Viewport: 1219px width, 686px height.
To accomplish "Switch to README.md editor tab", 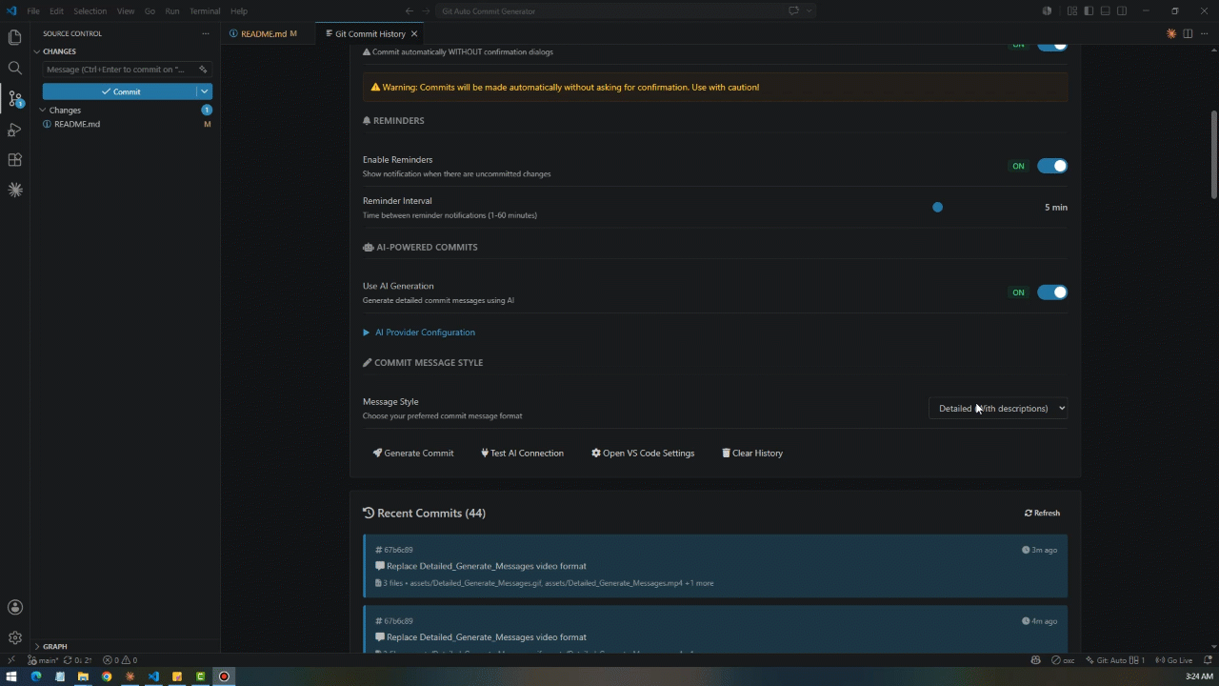I will 267,33.
